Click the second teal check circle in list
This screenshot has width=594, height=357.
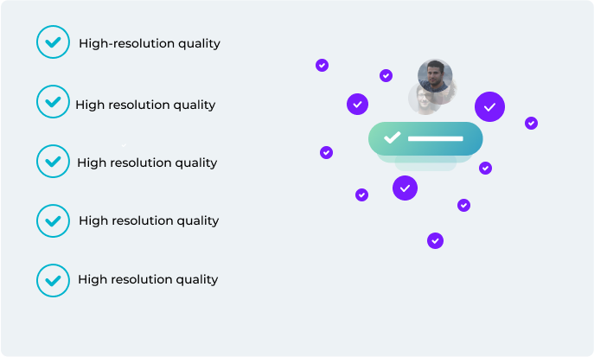click(x=53, y=101)
